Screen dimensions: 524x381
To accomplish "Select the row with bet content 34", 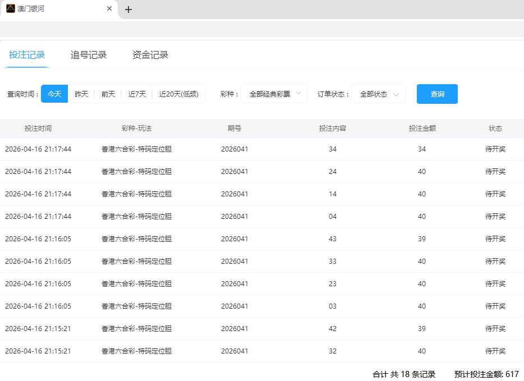I will [333, 149].
